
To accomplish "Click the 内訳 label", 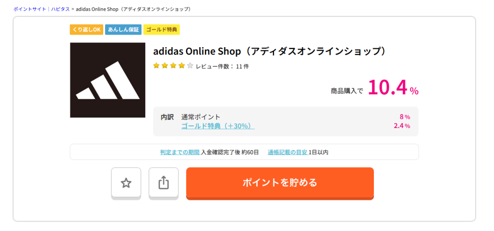I will tap(167, 117).
